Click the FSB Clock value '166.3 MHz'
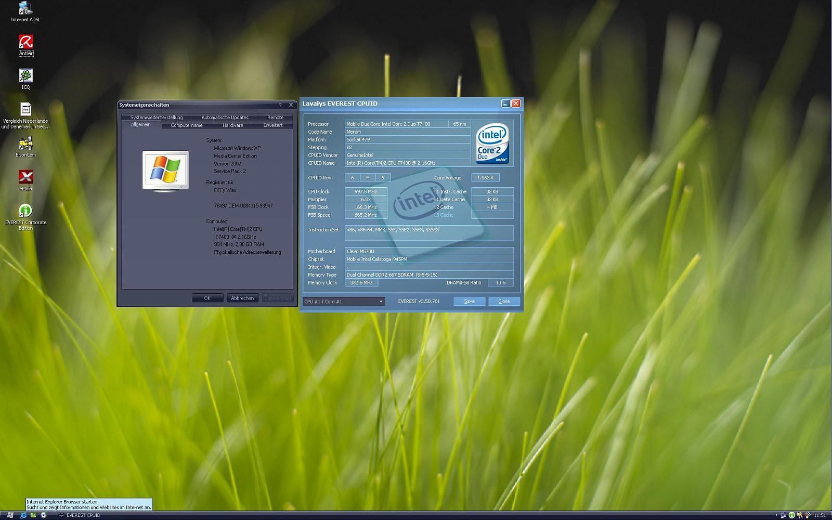The height and width of the screenshot is (520, 832). click(x=366, y=207)
